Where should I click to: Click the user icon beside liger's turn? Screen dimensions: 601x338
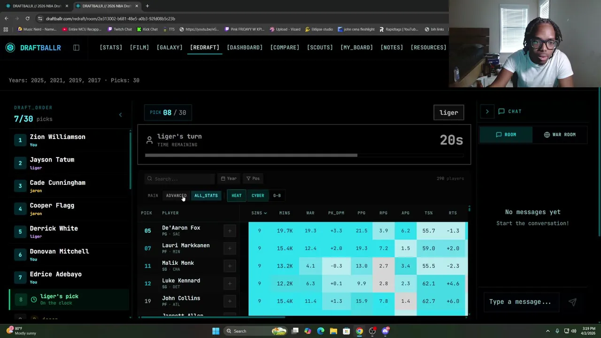pos(149,140)
